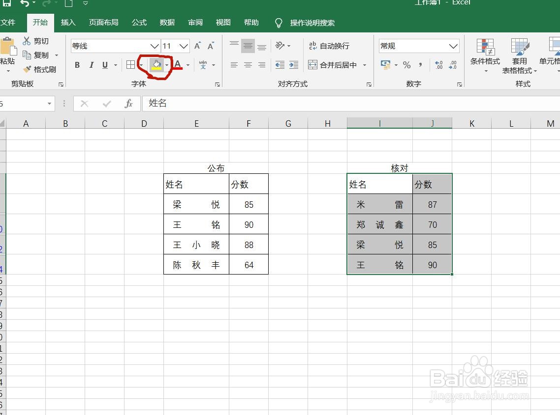Open the Alignment dialog launcher

(x=369, y=84)
